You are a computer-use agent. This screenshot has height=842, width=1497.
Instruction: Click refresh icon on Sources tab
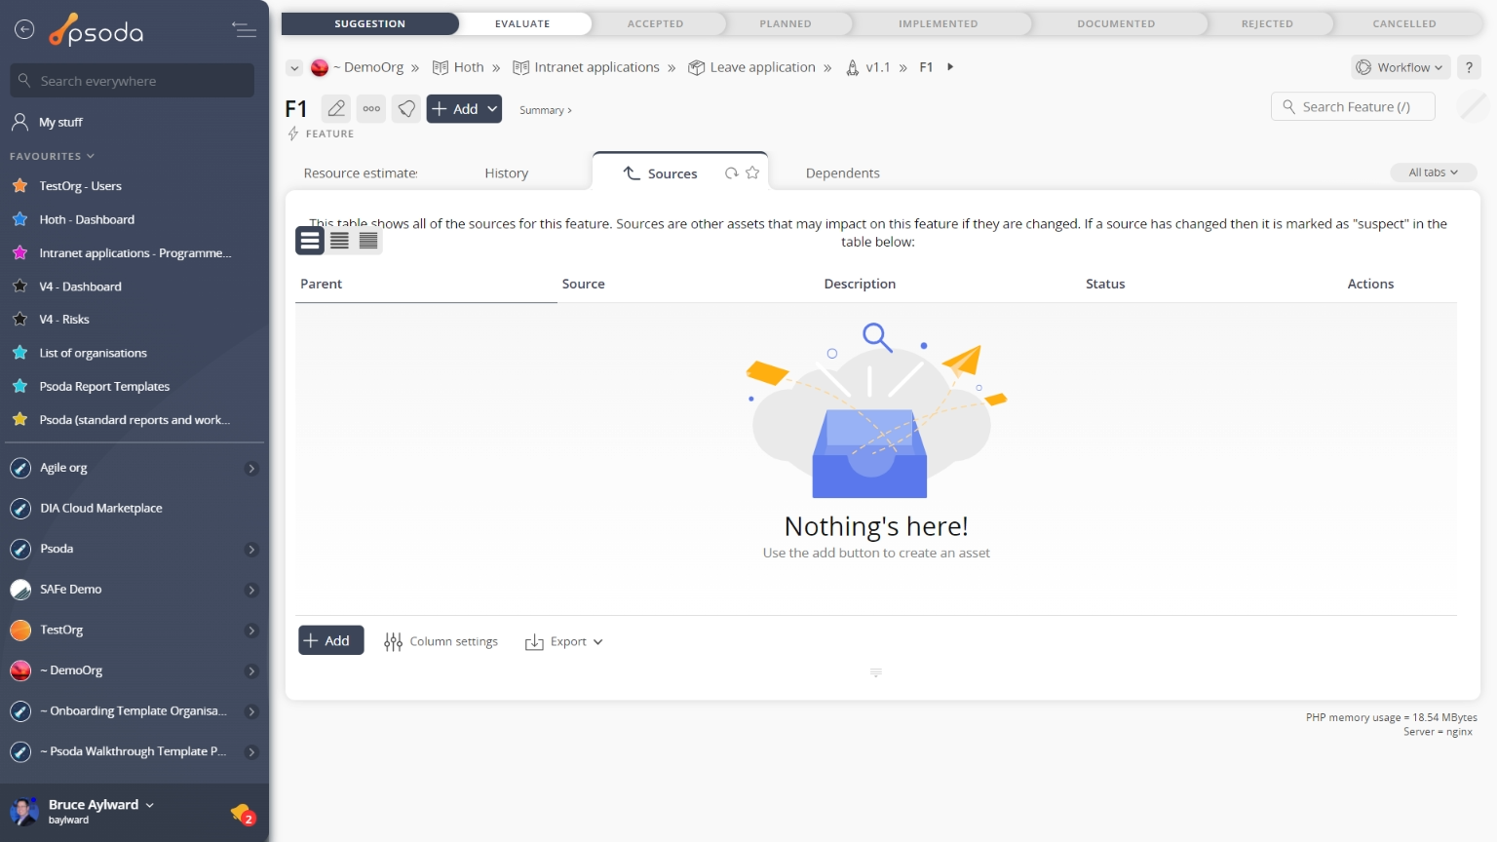[731, 173]
